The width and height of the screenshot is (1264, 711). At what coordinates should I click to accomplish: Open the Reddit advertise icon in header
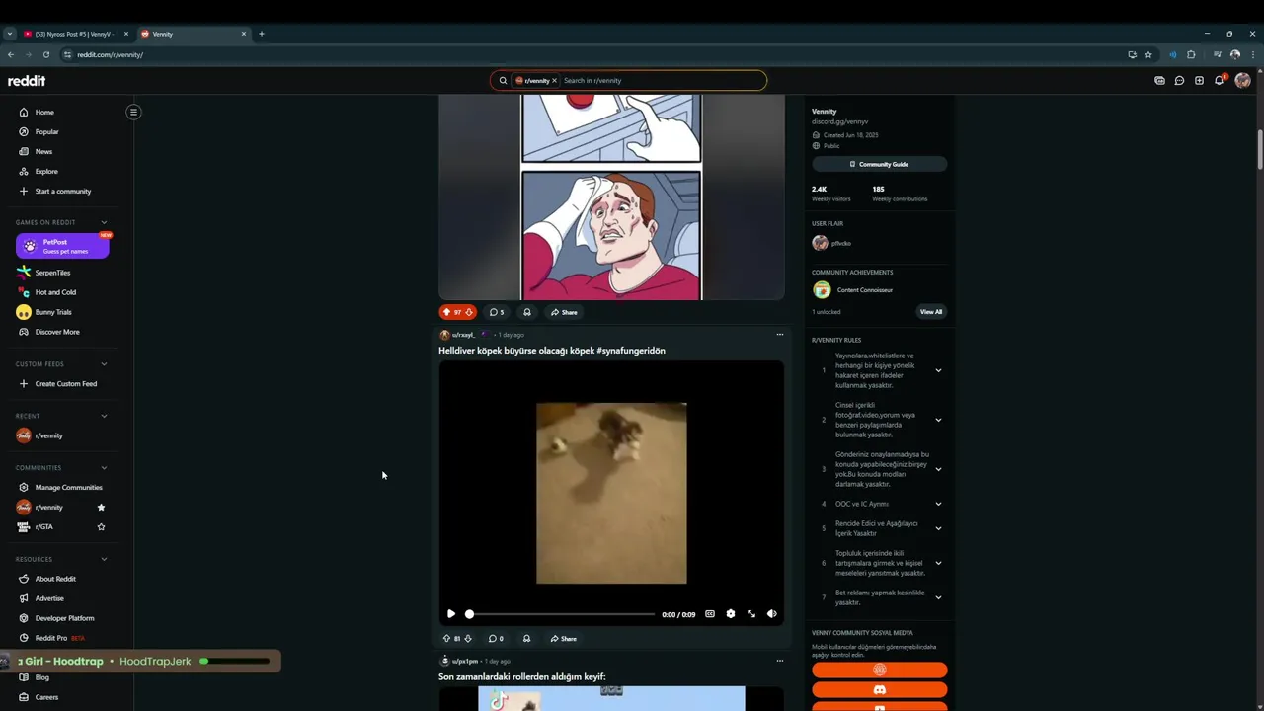[x=1159, y=81]
